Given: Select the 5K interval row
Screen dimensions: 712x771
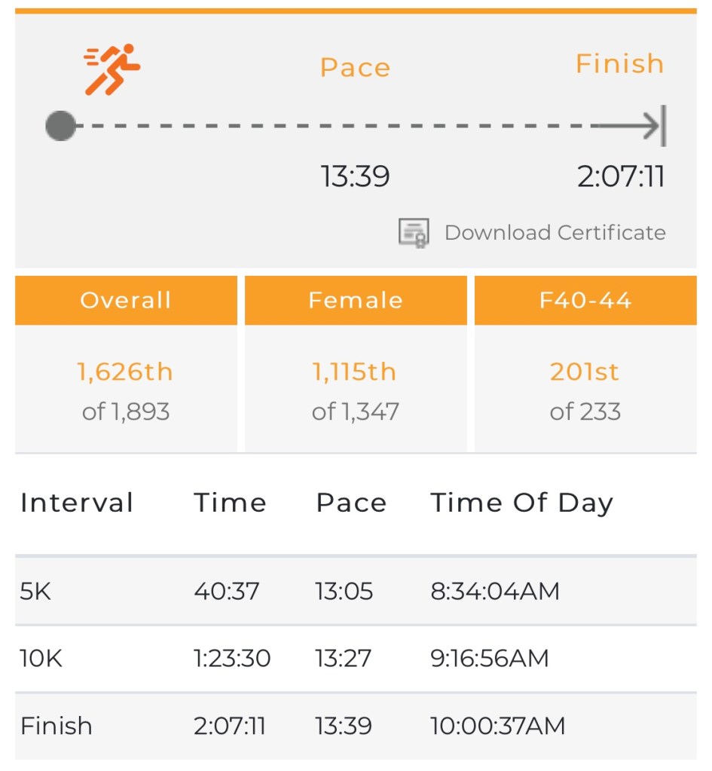Looking at the screenshot, I should (x=356, y=591).
